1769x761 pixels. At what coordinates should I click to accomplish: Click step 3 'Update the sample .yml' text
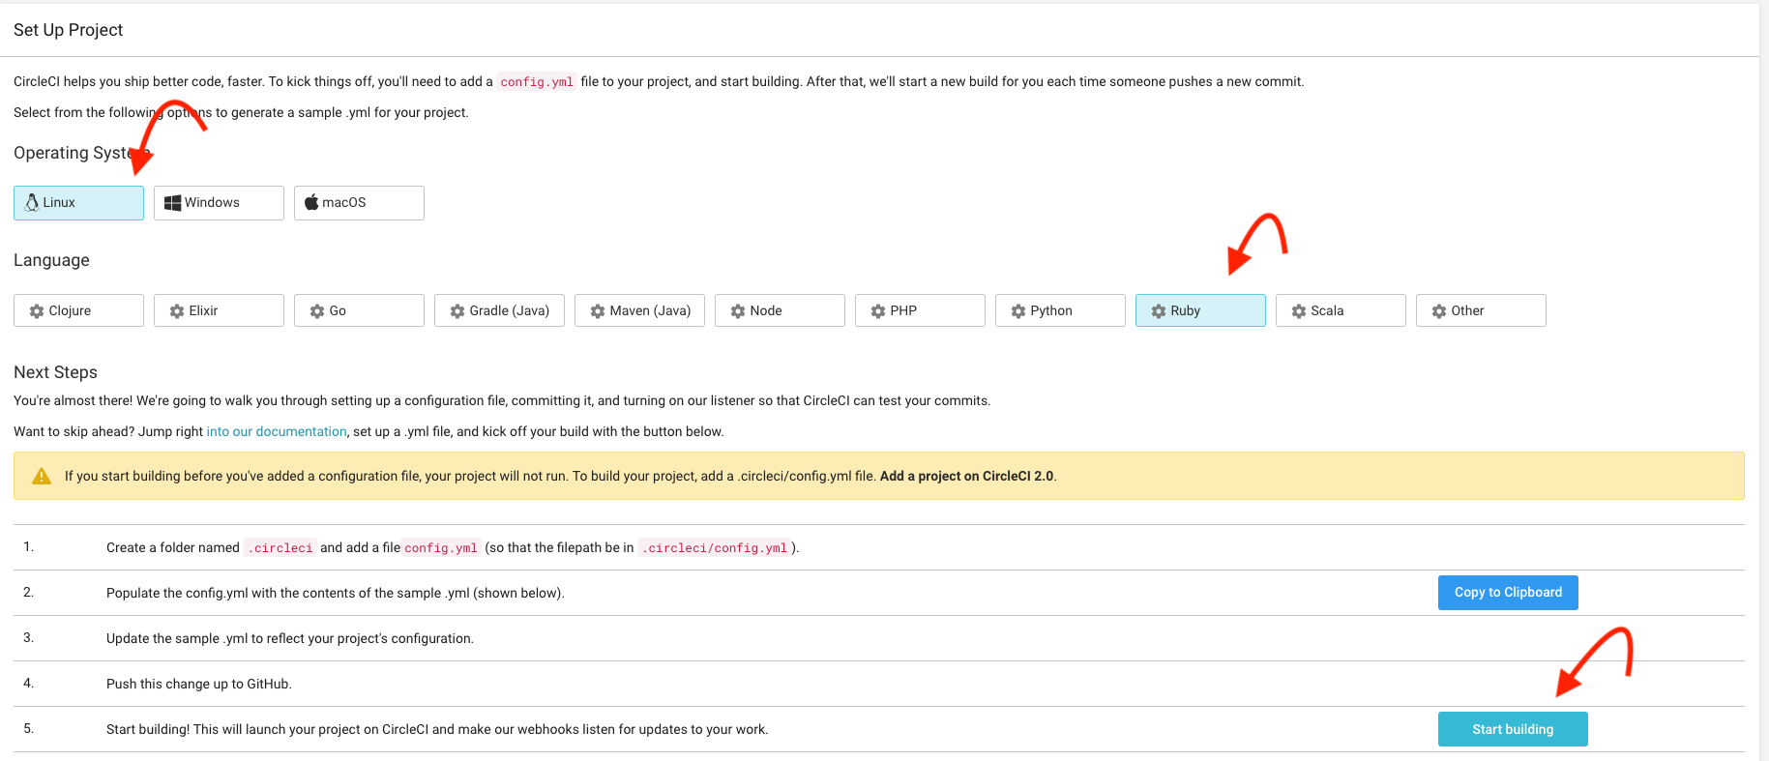tap(290, 638)
